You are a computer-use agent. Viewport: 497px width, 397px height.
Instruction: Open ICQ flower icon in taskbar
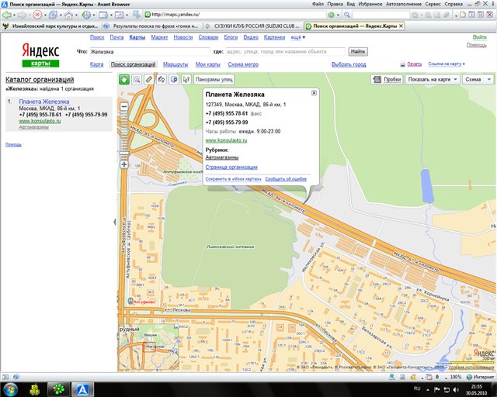point(58,389)
